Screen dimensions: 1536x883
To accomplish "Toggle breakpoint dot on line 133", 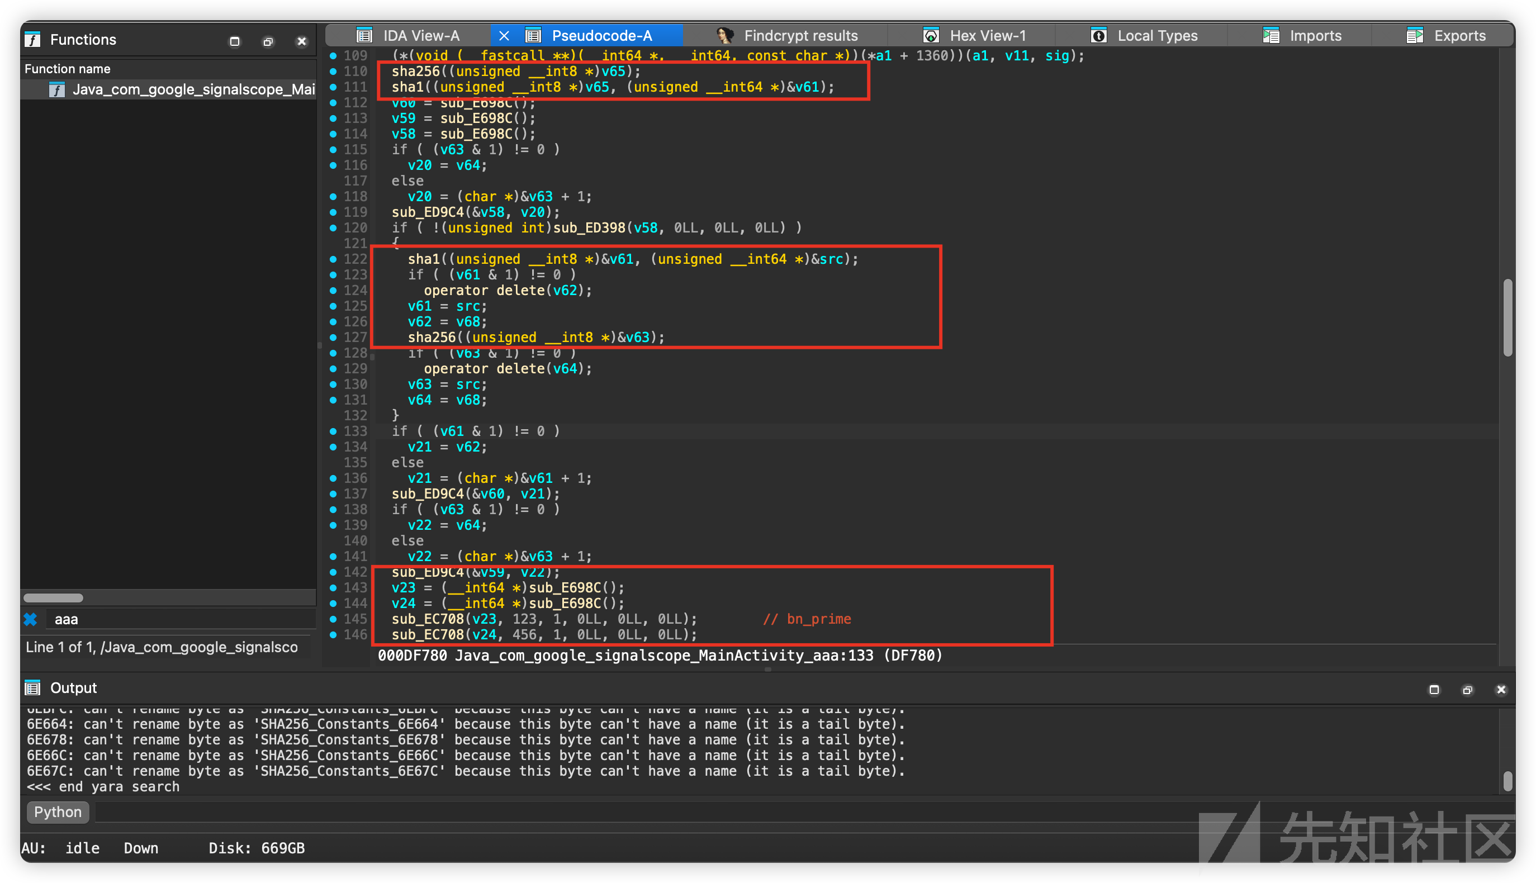I will [333, 431].
